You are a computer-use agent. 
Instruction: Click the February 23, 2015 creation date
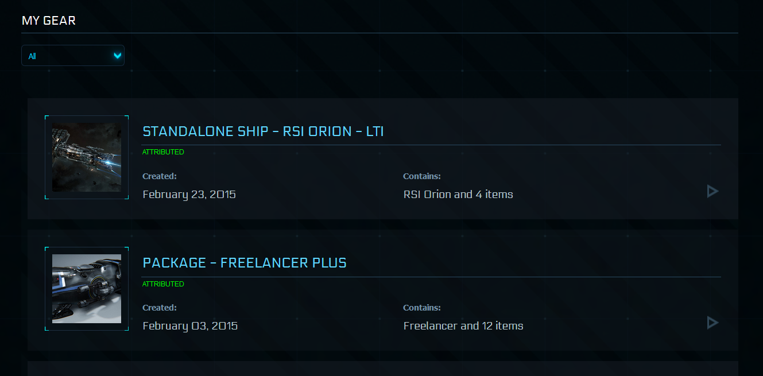click(x=189, y=194)
